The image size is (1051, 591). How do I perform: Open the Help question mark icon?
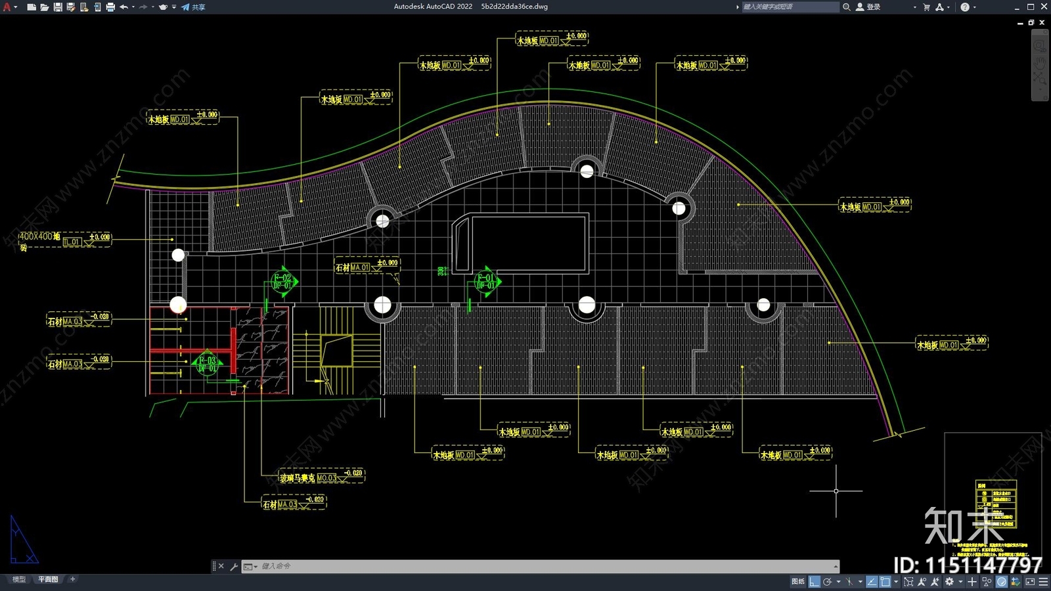click(965, 7)
